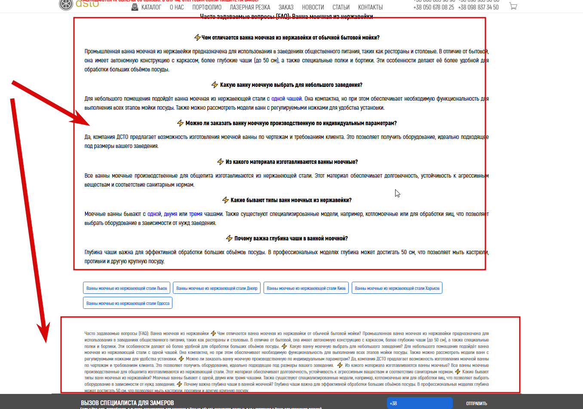Image resolution: width=583 pixels, height=409 pixels.
Task: Click lightning icon before 'Чем отличается ванна' heading
Action: point(197,37)
